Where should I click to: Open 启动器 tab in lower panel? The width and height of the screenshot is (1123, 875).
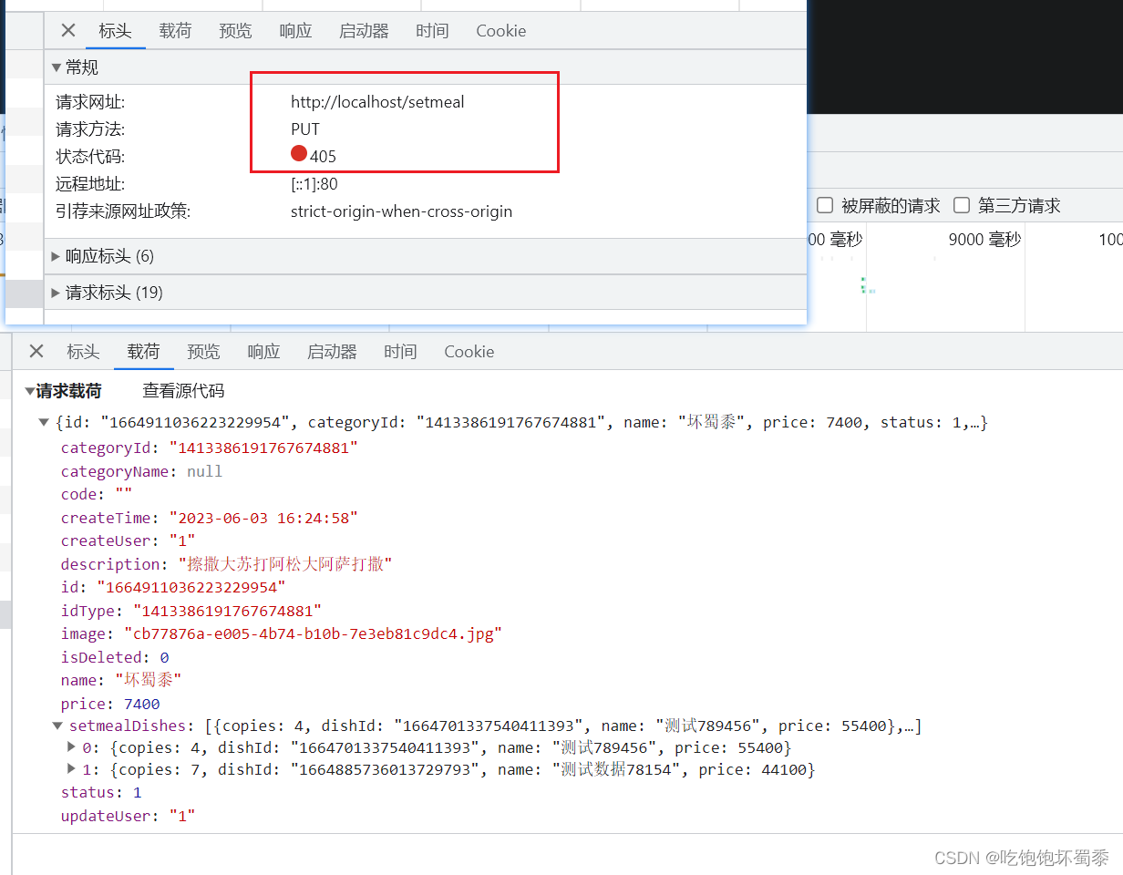(332, 351)
